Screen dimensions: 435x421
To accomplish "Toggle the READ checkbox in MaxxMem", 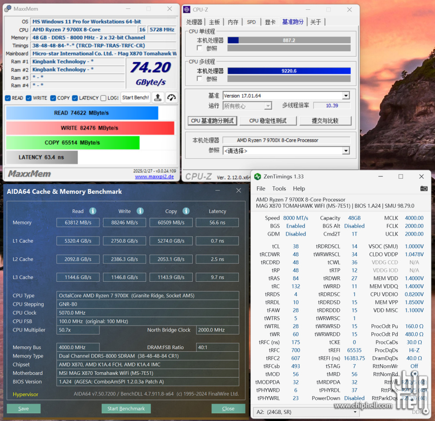I will [x=8, y=98].
